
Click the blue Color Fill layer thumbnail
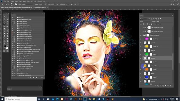147,77
